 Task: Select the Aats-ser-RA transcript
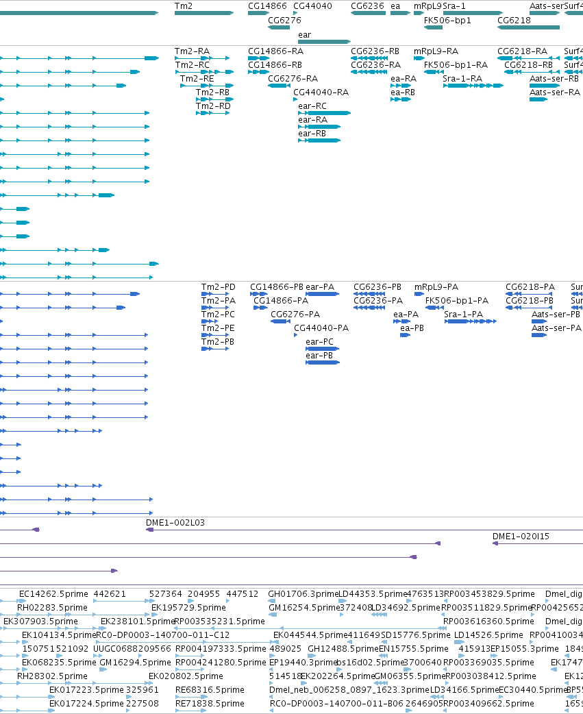click(x=538, y=99)
